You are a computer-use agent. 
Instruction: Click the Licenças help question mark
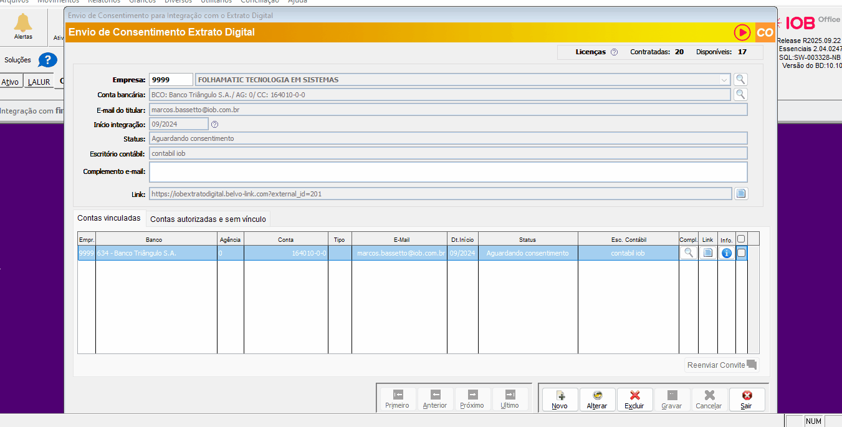tap(614, 52)
